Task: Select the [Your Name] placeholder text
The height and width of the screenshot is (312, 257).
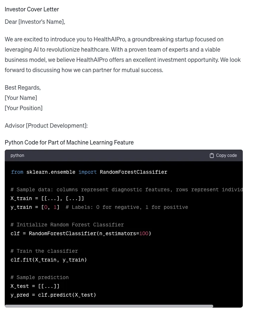Action: pos(20,98)
